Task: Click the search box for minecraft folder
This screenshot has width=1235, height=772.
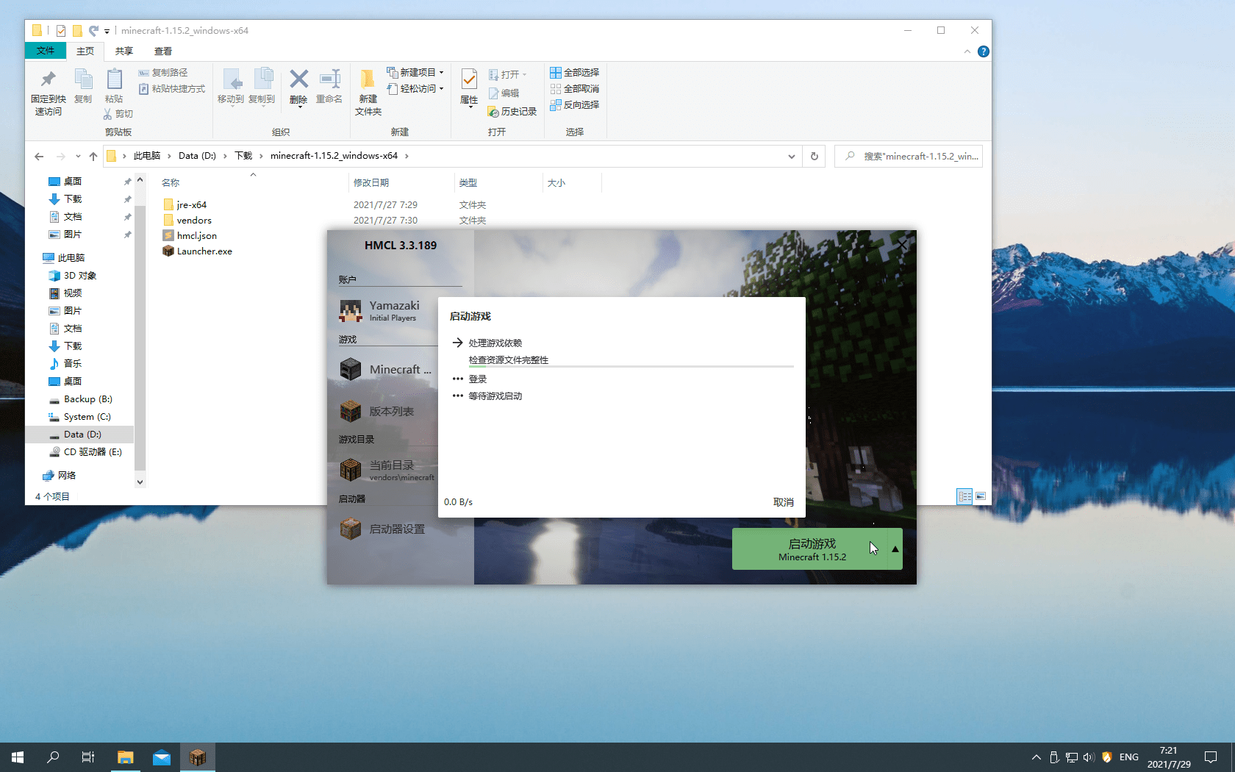Action: point(912,156)
